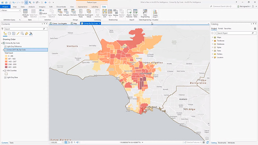Switch the selection
This screenshot has width=258, height=145.
pos(43,14)
